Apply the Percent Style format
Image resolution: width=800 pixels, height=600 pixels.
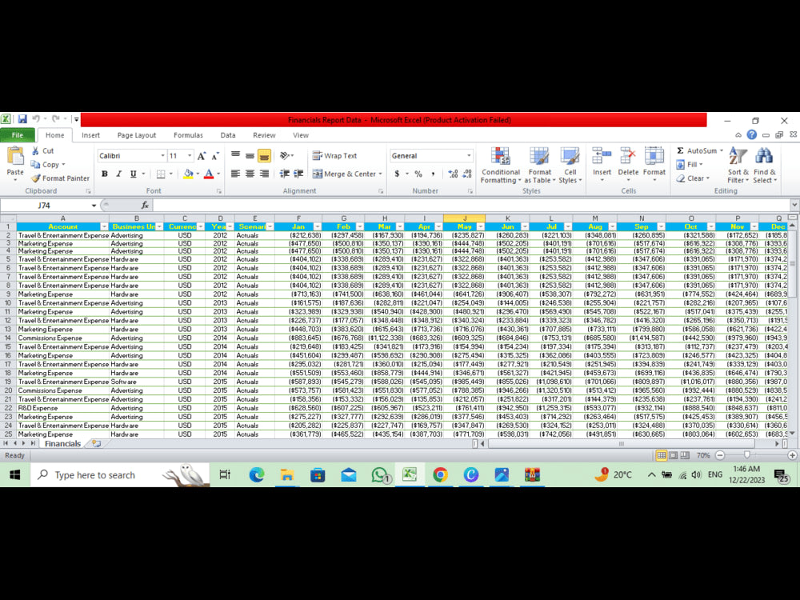point(418,174)
